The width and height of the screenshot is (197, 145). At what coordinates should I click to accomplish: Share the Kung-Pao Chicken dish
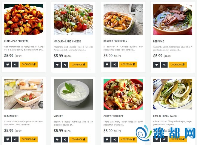click(x=15, y=65)
